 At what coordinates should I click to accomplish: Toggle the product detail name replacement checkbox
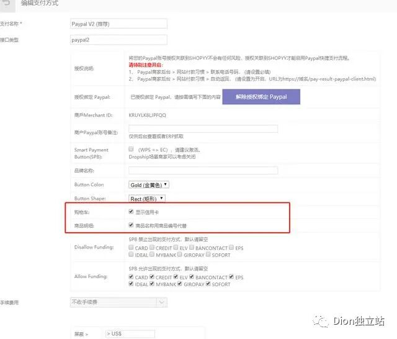(x=131, y=225)
